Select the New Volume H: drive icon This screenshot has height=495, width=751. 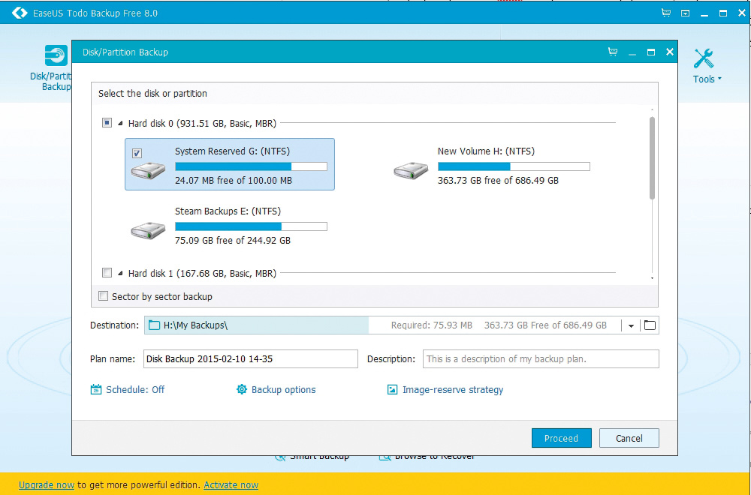point(411,169)
